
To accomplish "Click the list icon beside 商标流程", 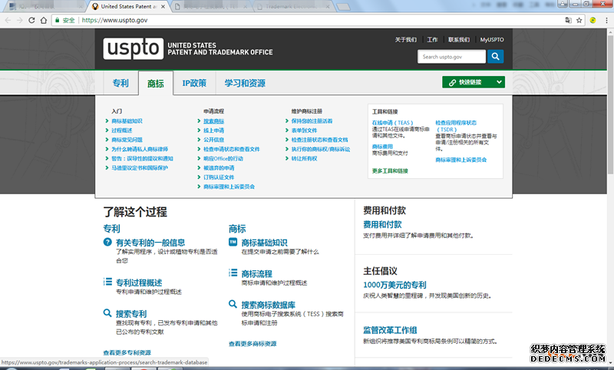I will point(233,273).
